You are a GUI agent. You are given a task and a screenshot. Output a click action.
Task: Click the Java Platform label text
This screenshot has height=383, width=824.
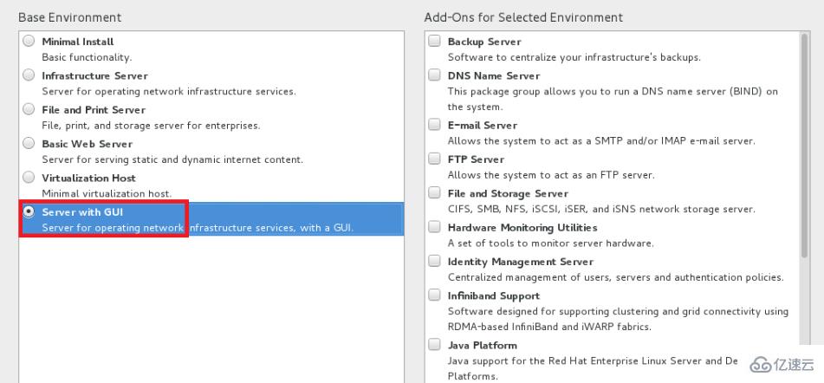482,345
